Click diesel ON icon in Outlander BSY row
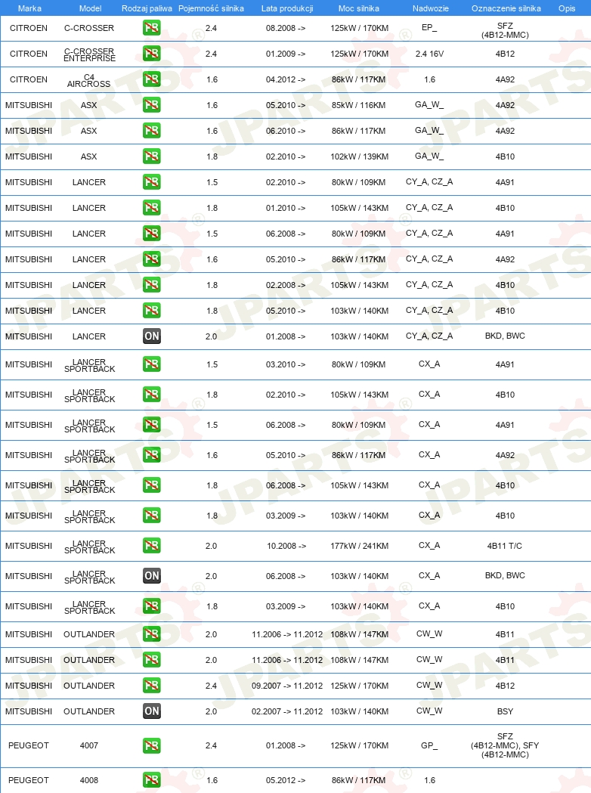The height and width of the screenshot is (793, 591). pyautogui.click(x=152, y=711)
